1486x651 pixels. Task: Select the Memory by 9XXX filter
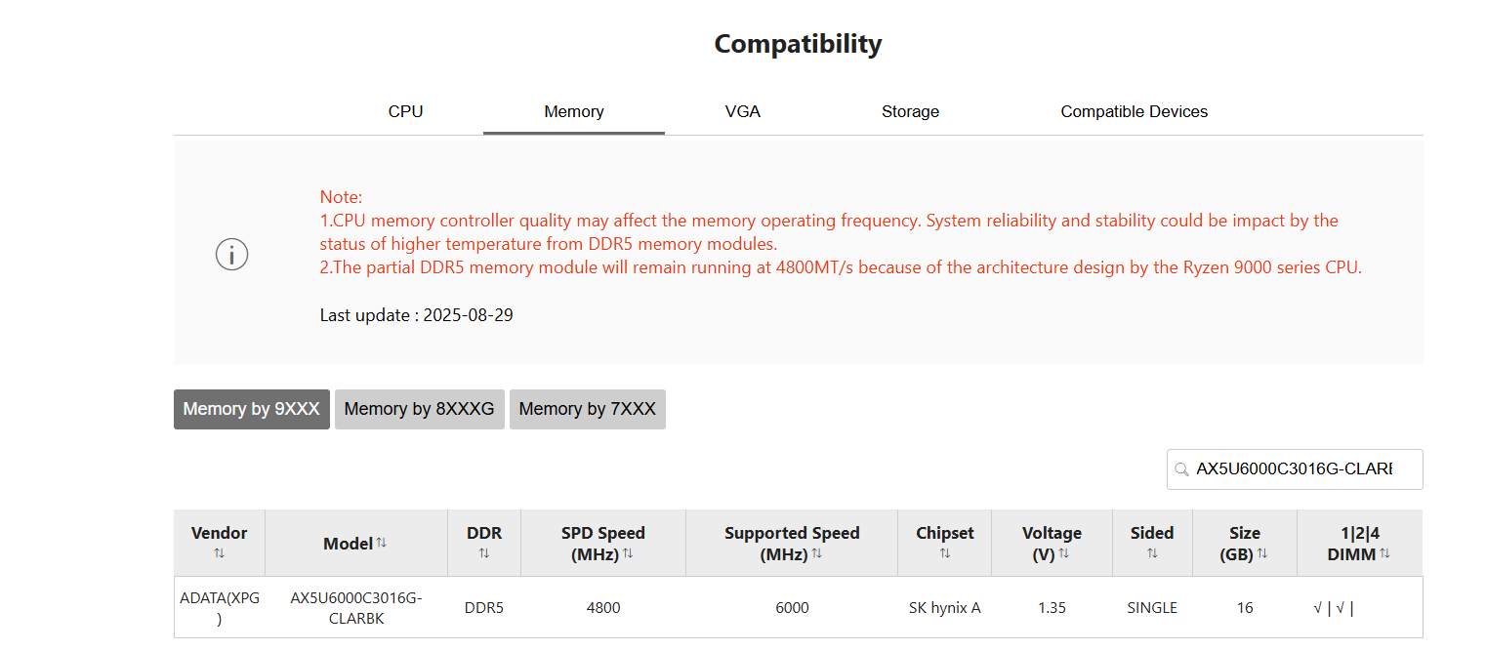pos(252,409)
